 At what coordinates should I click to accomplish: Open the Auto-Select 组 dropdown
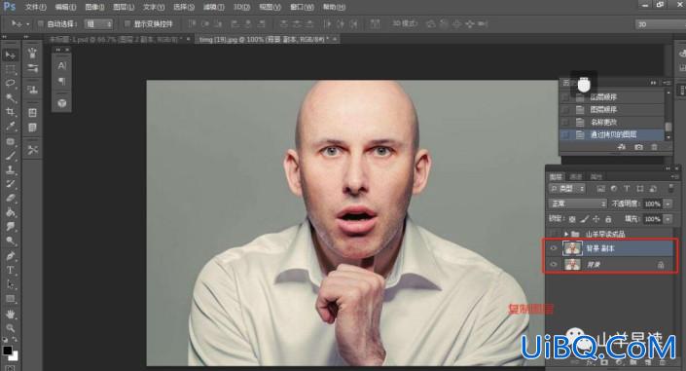[98, 23]
